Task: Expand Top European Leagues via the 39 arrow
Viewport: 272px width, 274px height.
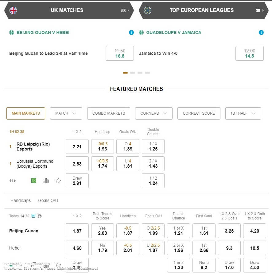Action: tap(260, 10)
